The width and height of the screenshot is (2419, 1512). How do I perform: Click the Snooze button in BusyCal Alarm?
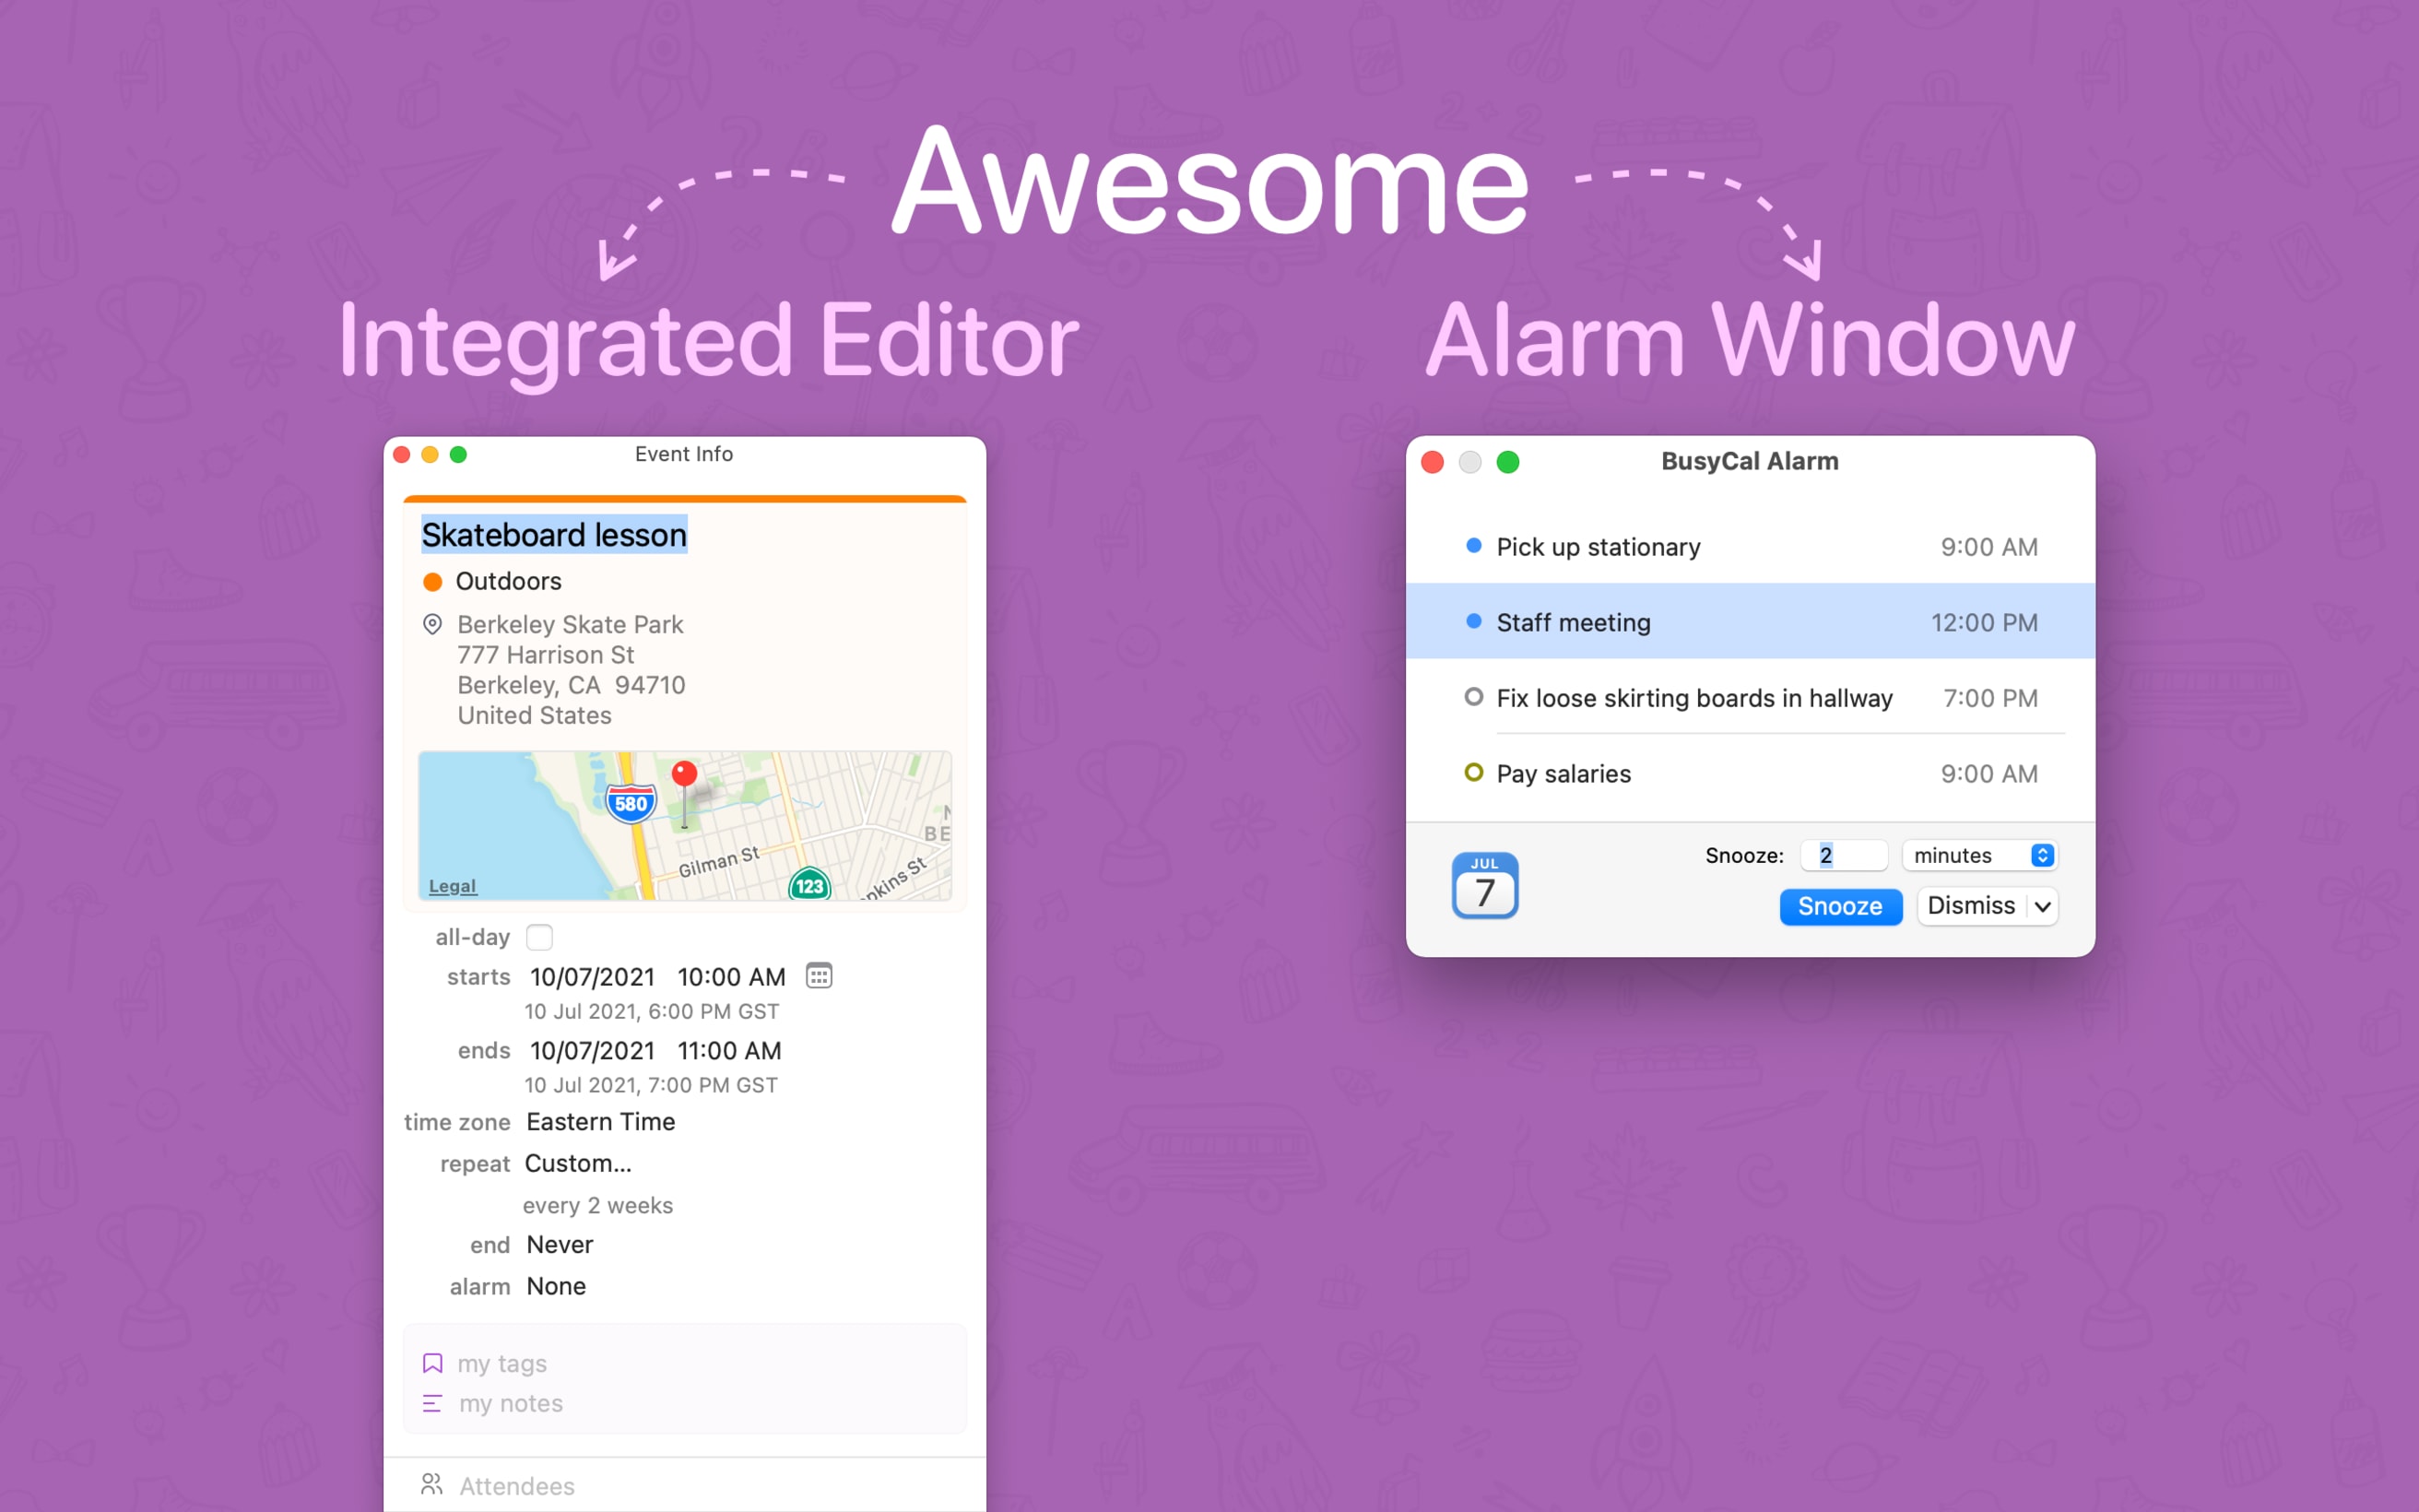pyautogui.click(x=1841, y=904)
